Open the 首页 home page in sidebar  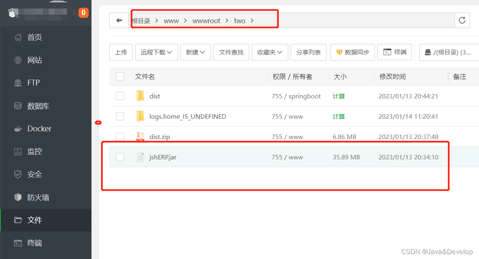[35, 37]
